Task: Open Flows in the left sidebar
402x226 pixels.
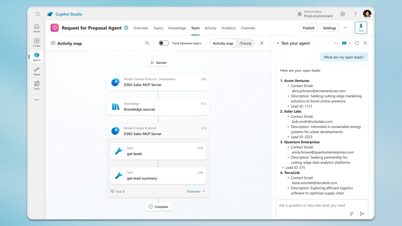Action: 37,71
